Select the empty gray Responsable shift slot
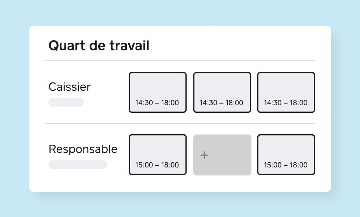Screen dimensions: 360x217 [222, 155]
